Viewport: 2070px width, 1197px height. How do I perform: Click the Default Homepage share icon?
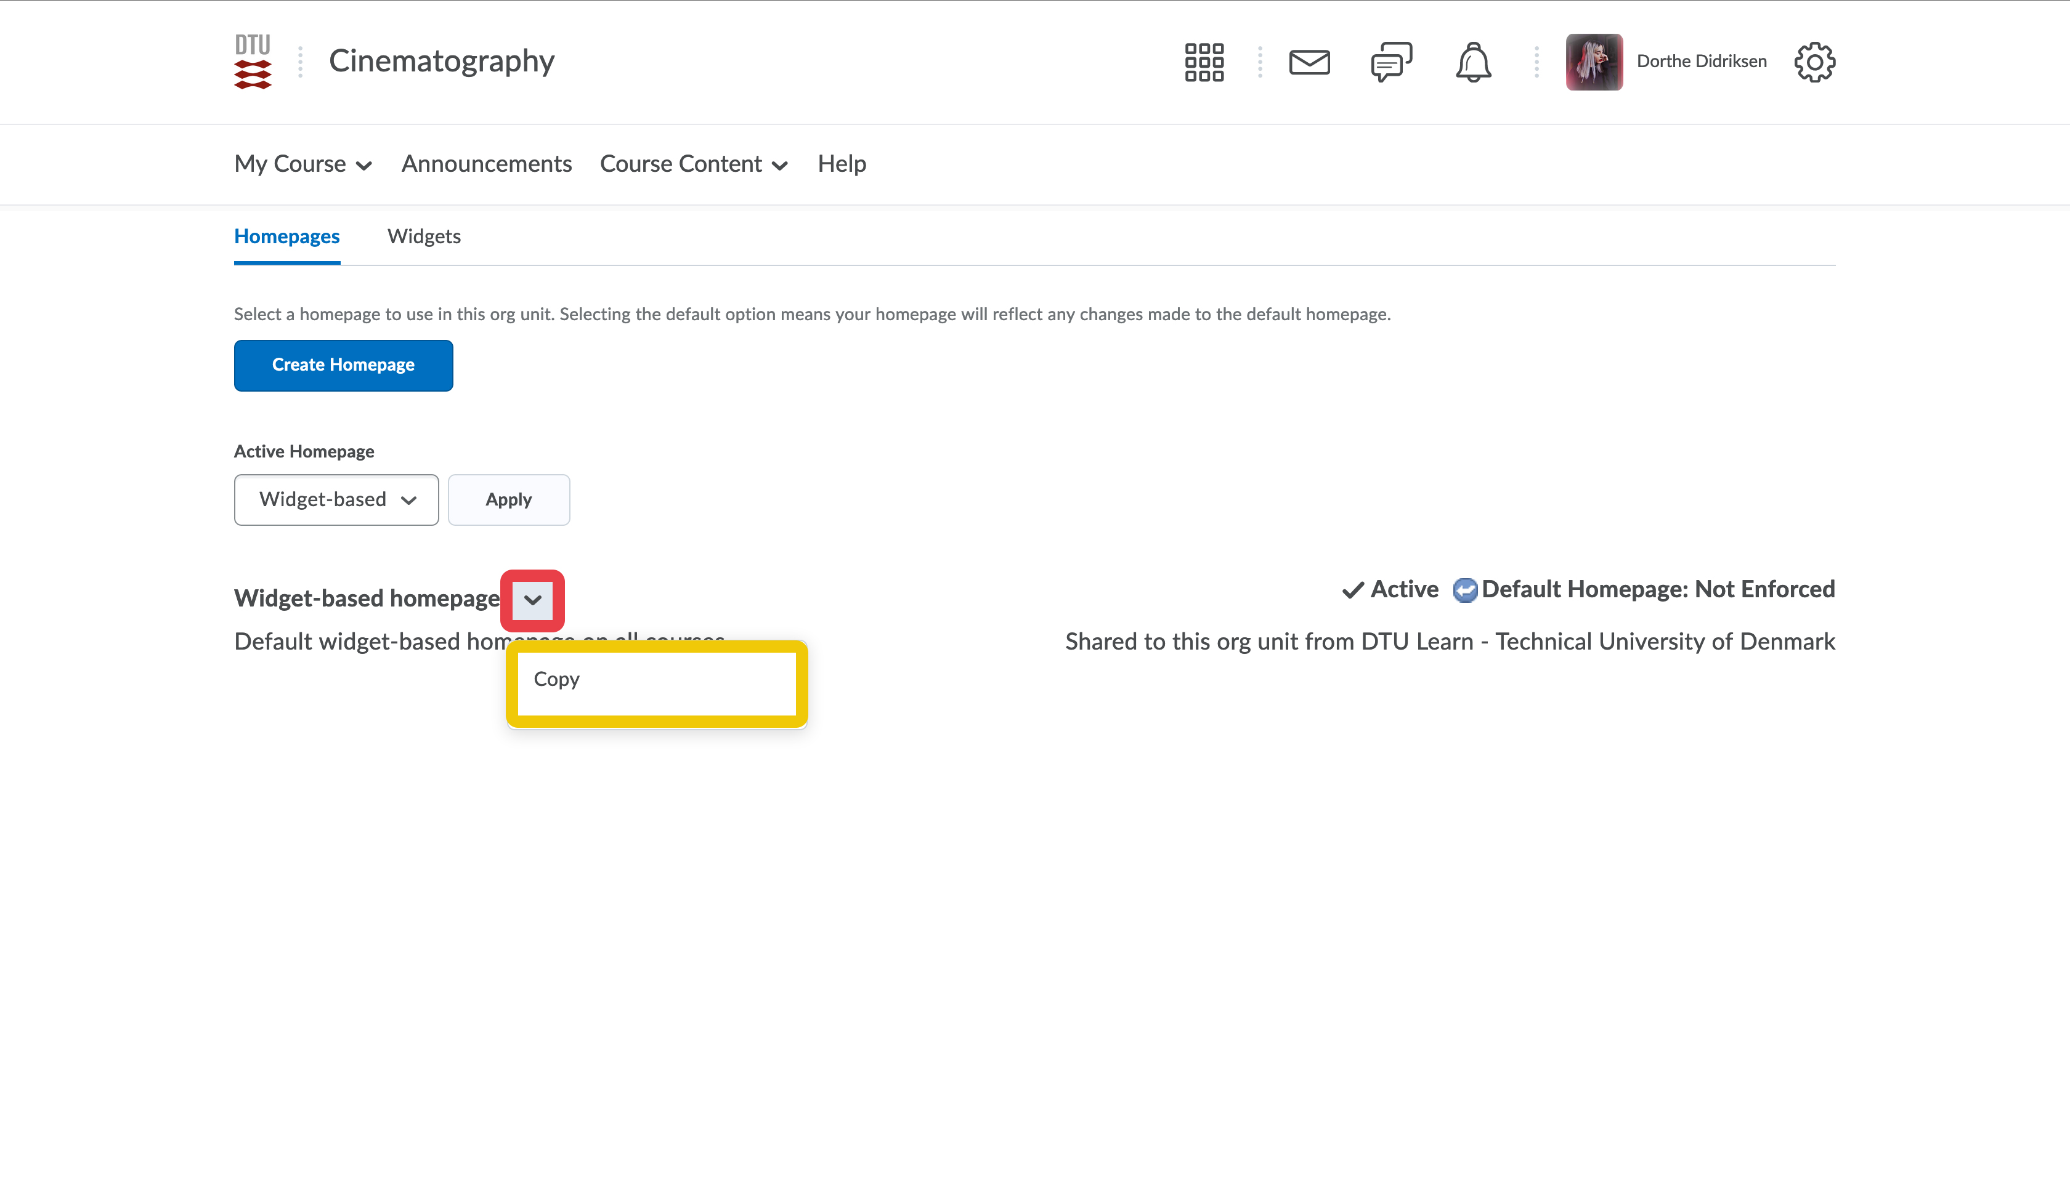point(1464,590)
